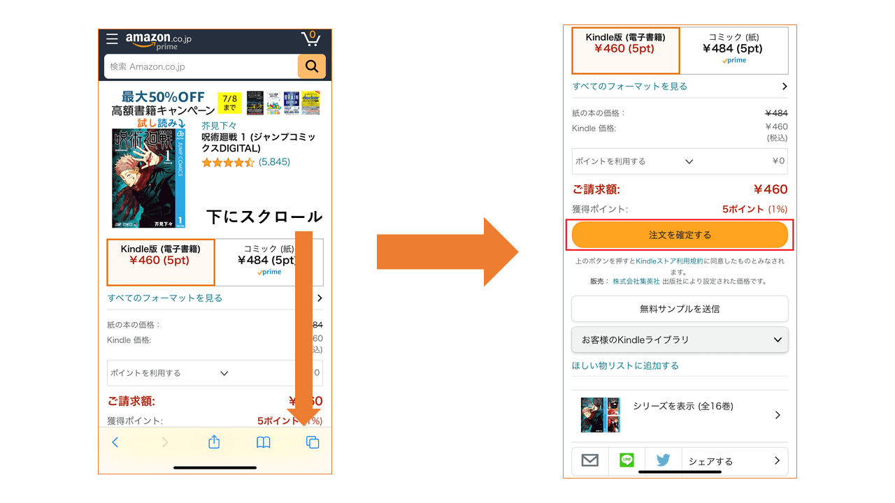Open Safari's bookmarks book icon
This screenshot has height=503, width=895.
click(x=263, y=442)
